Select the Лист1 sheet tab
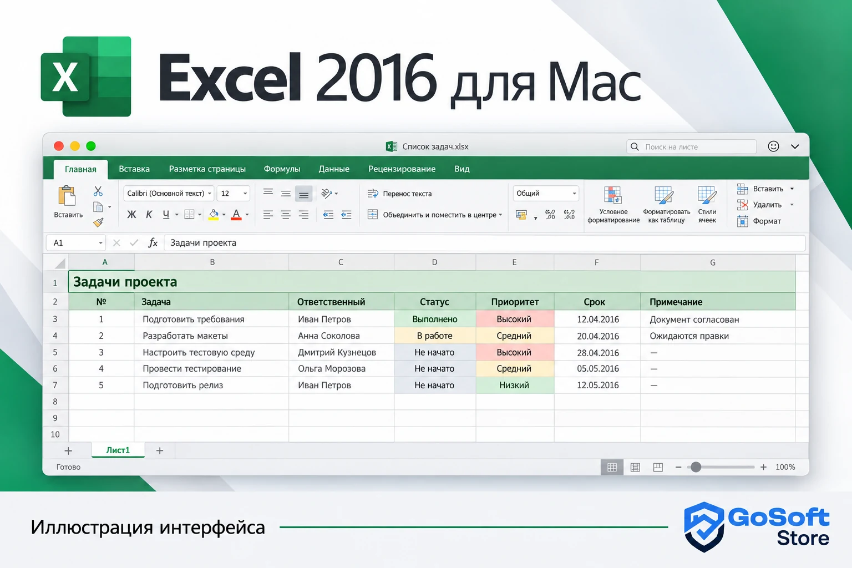The image size is (852, 568). [118, 450]
